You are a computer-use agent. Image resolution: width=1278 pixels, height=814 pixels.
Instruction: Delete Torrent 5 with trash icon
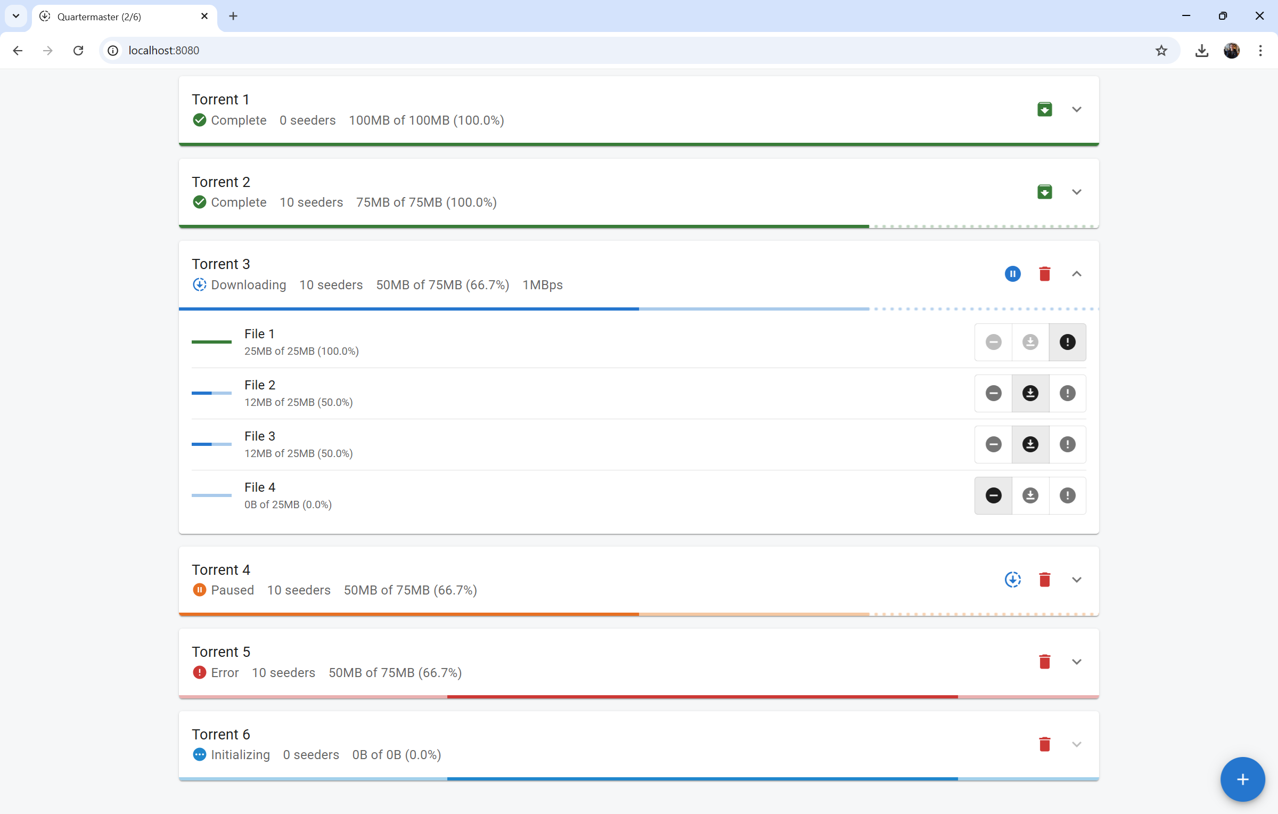pyautogui.click(x=1044, y=662)
